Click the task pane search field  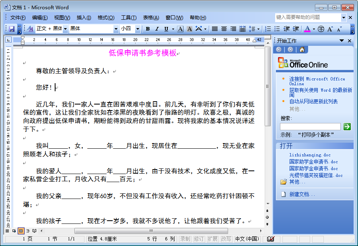coord(310,127)
